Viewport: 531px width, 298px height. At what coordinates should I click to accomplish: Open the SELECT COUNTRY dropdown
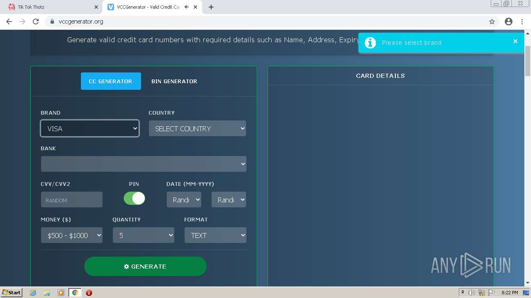(197, 128)
